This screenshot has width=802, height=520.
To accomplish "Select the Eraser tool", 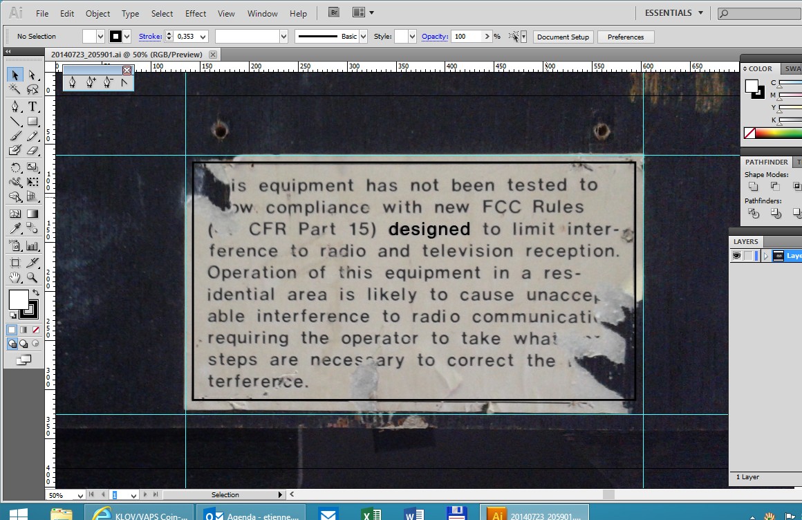I will coord(32,150).
